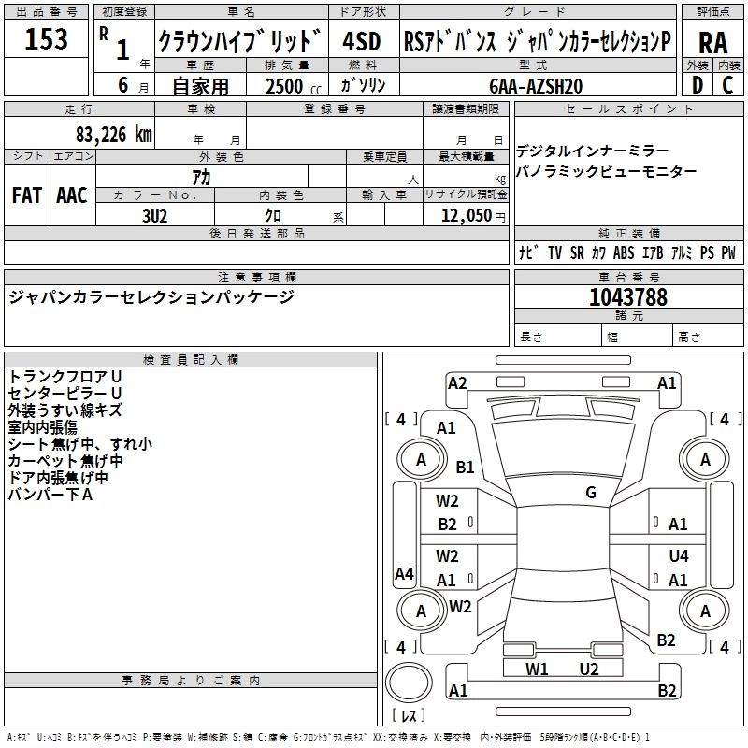Select the A2 mark on the front bumper
Viewport: 748px width, 748px height.
(457, 382)
